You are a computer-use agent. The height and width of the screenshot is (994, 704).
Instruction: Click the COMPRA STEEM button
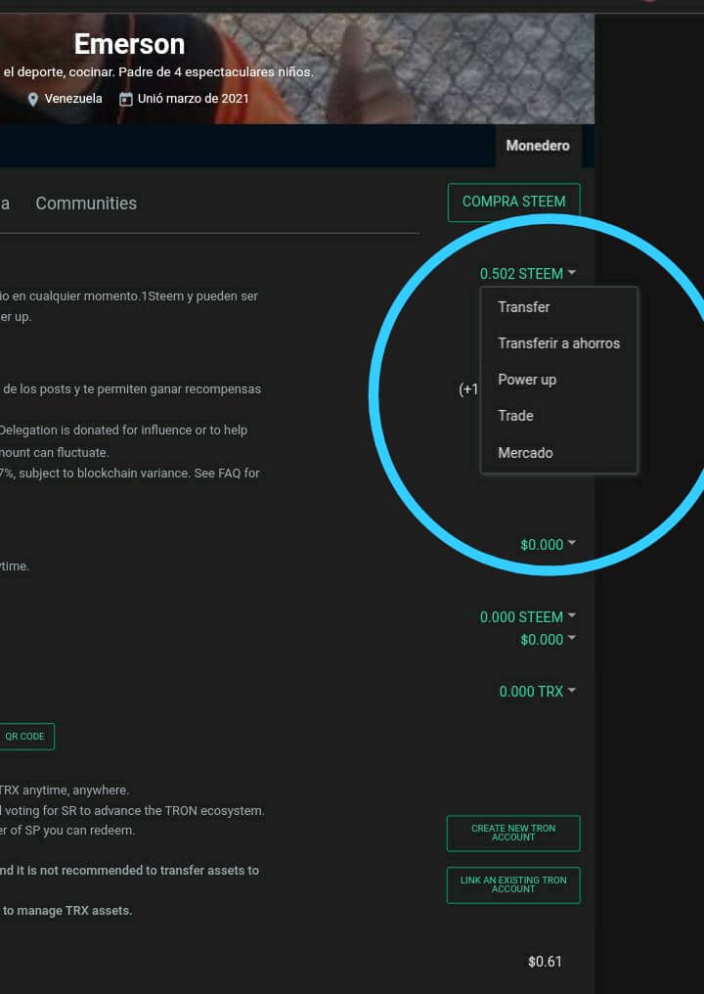coord(514,203)
